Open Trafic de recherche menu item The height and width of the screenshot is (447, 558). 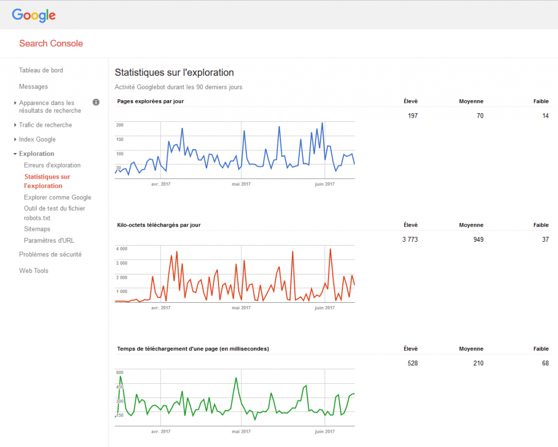pos(46,125)
